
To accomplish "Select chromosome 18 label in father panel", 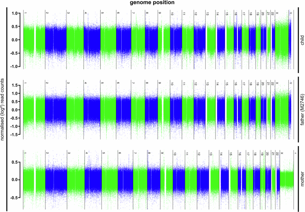I will (251, 84).
